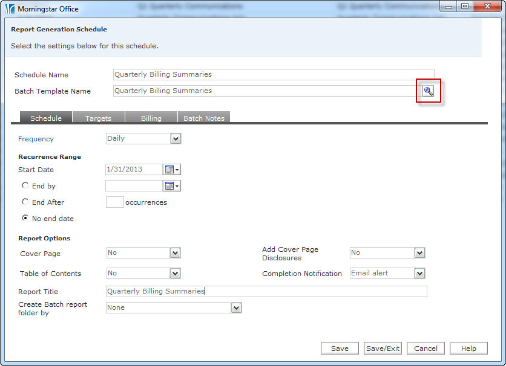Click the End After occurrences field
The height and width of the screenshot is (366, 506).
114,202
